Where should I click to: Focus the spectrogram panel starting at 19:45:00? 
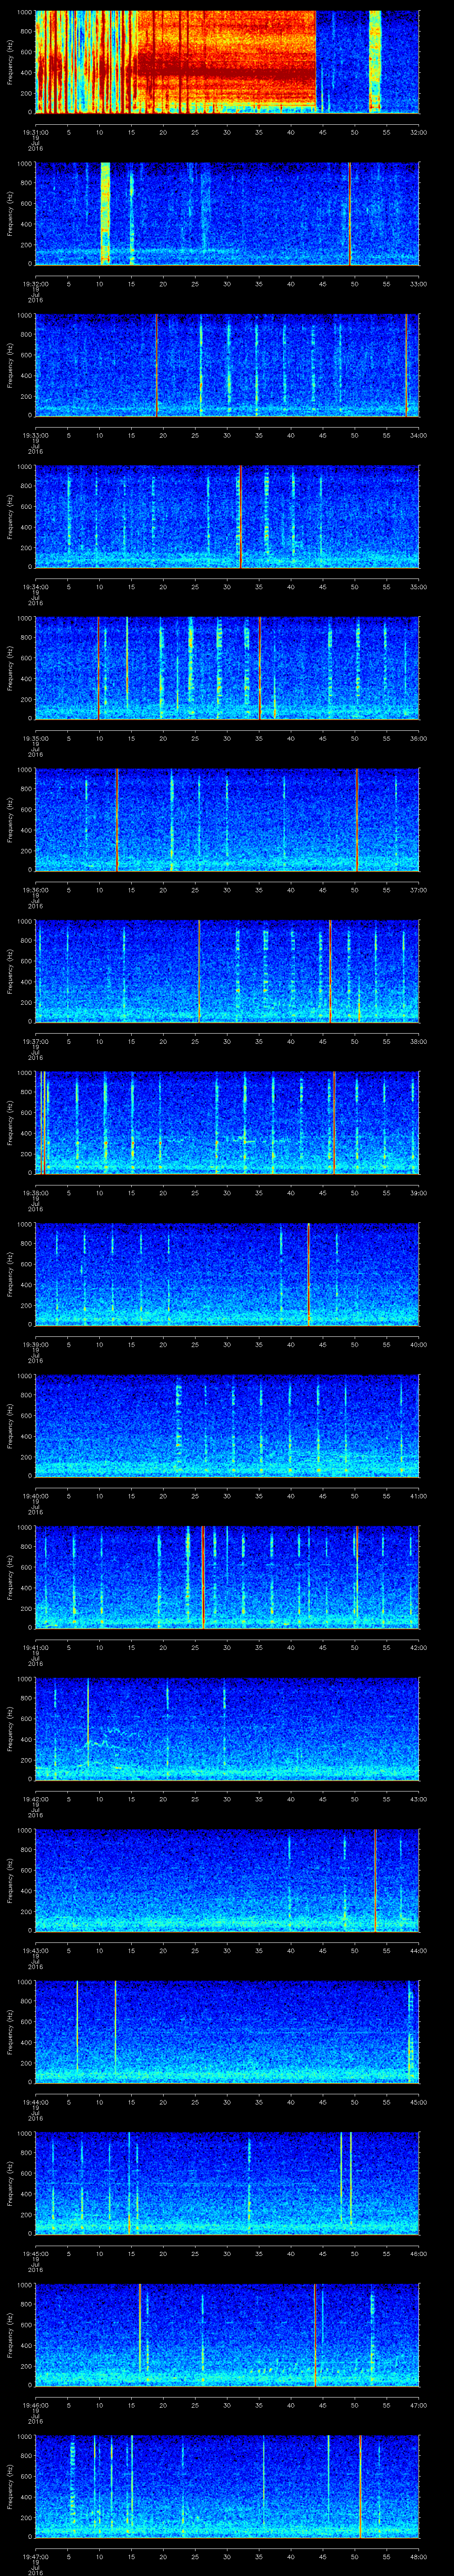pyautogui.click(x=227, y=2183)
